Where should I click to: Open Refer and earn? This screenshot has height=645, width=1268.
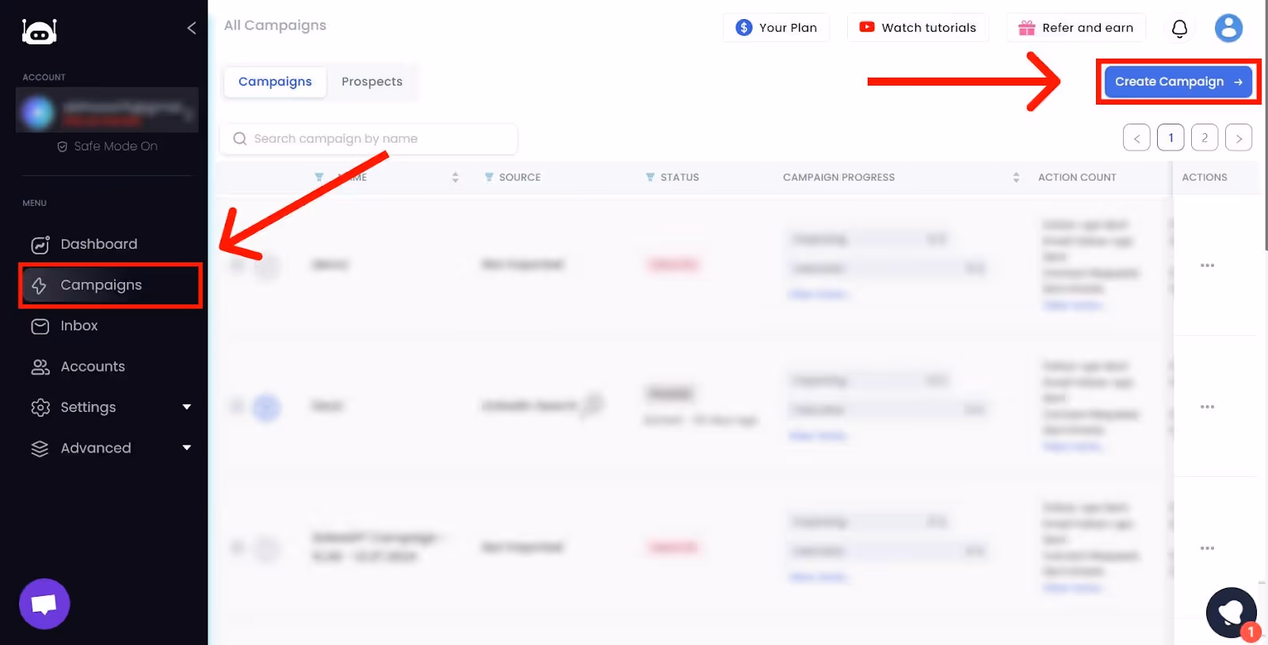(1075, 28)
